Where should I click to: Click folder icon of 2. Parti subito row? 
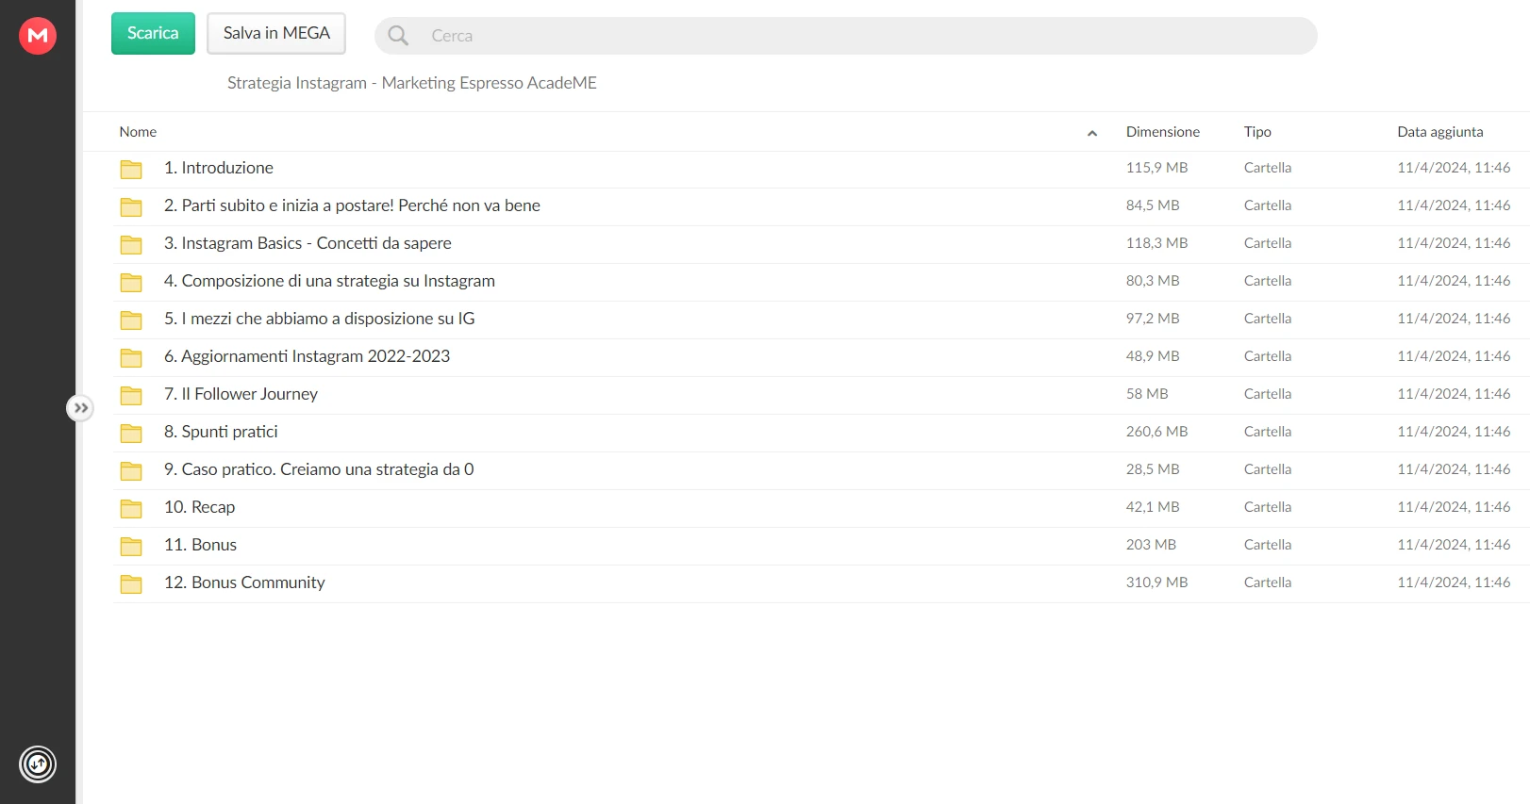tap(131, 206)
